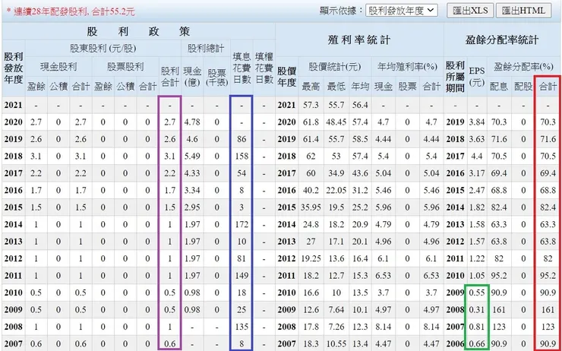The width and height of the screenshot is (562, 351).
Task: Select lowest price cell 7.64
Action: click(x=336, y=310)
